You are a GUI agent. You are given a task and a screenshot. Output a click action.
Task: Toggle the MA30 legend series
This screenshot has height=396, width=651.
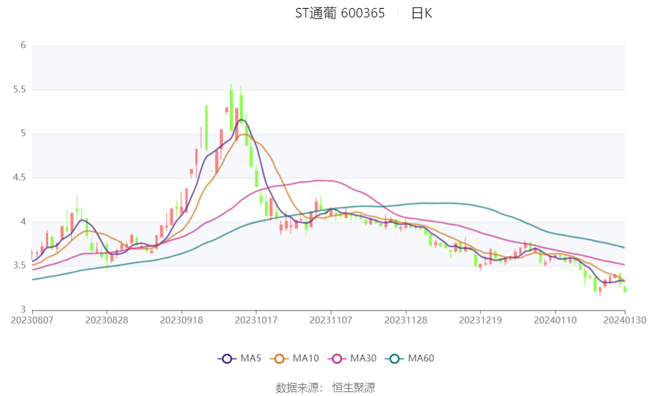352,359
